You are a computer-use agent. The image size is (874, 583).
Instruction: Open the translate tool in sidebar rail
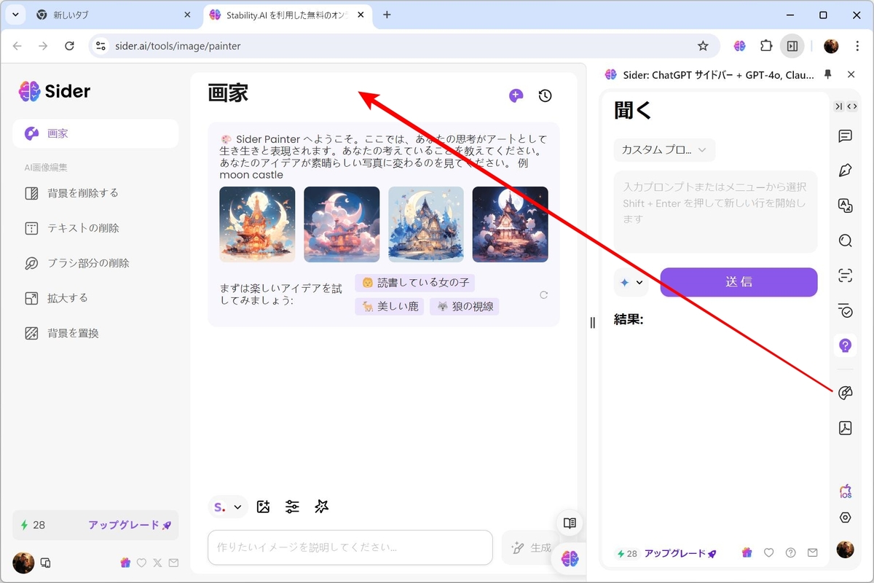(845, 206)
